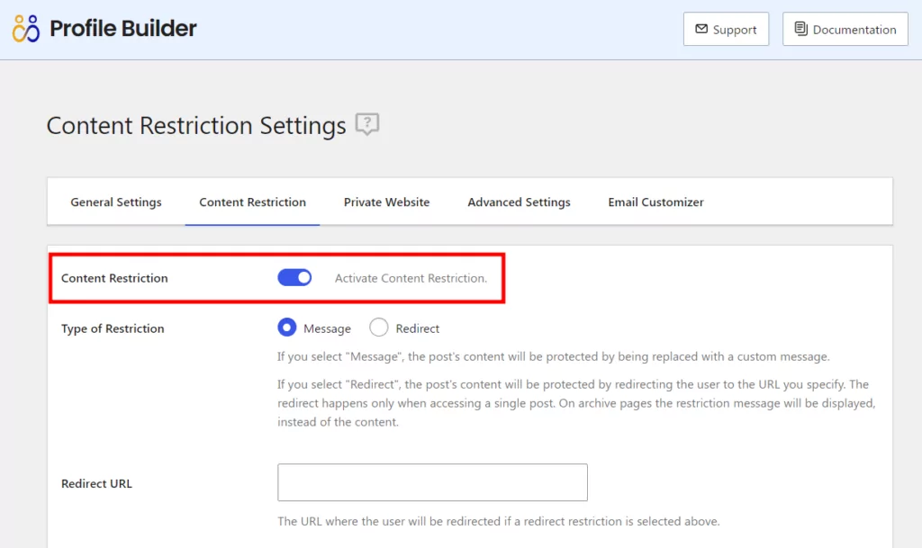Select the Content Restriction tab
Screen dimensions: 922x548
click(x=252, y=202)
